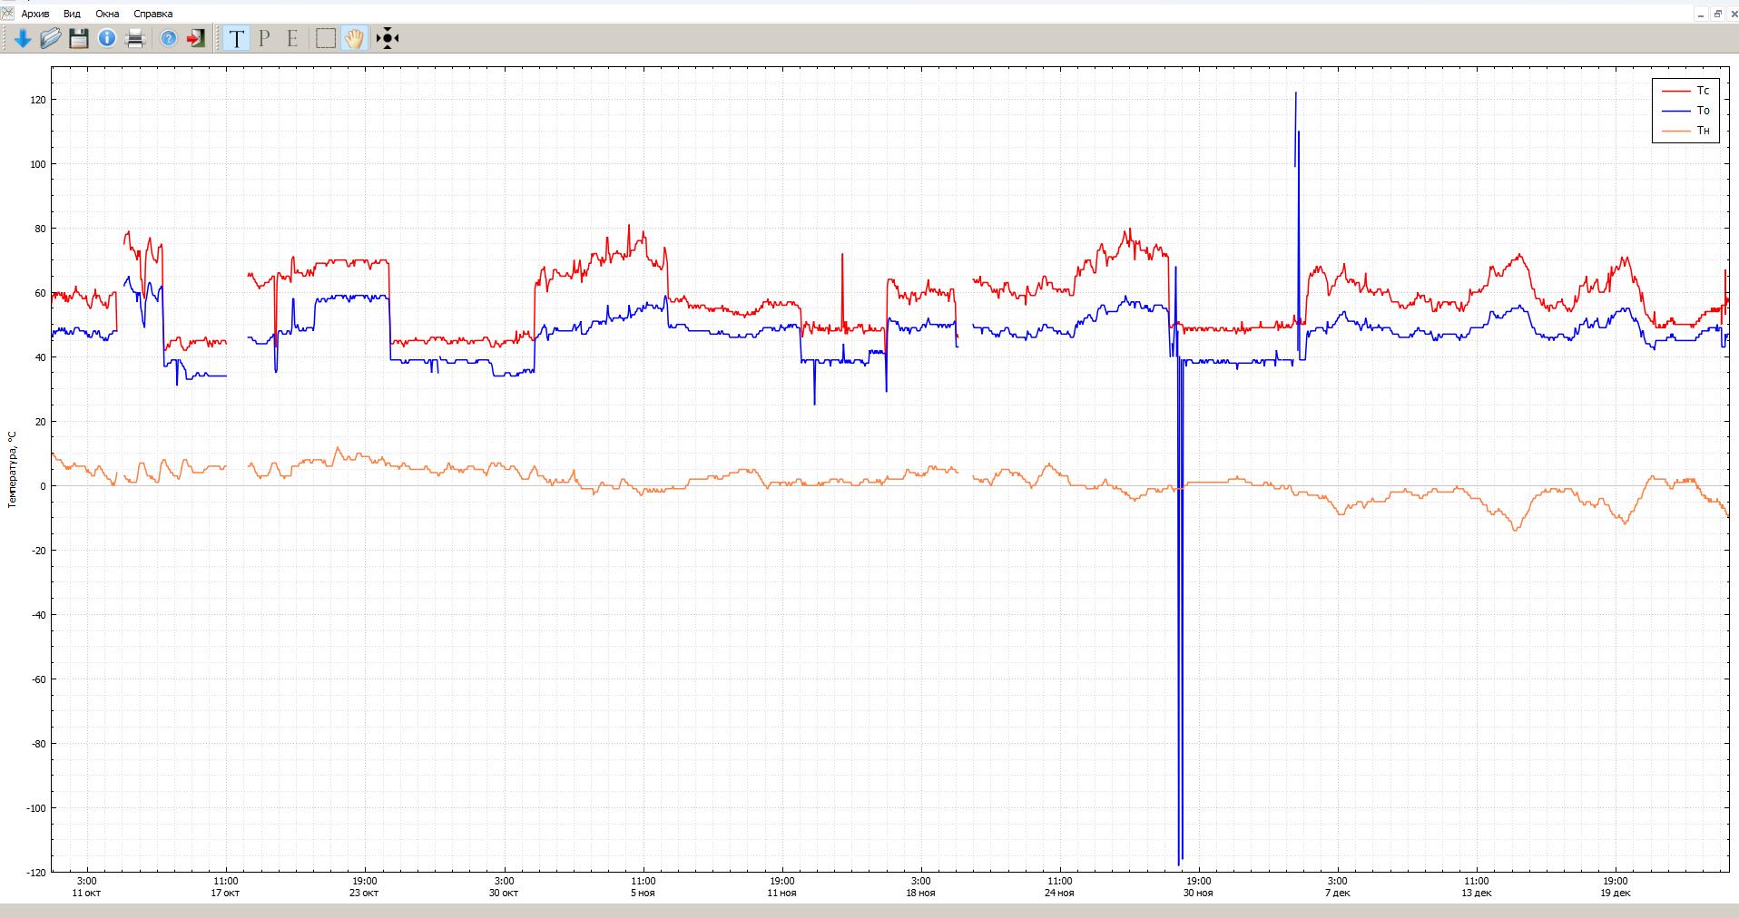Expand the Справка menu
Image resolution: width=1739 pixels, height=918 pixels.
point(152,14)
